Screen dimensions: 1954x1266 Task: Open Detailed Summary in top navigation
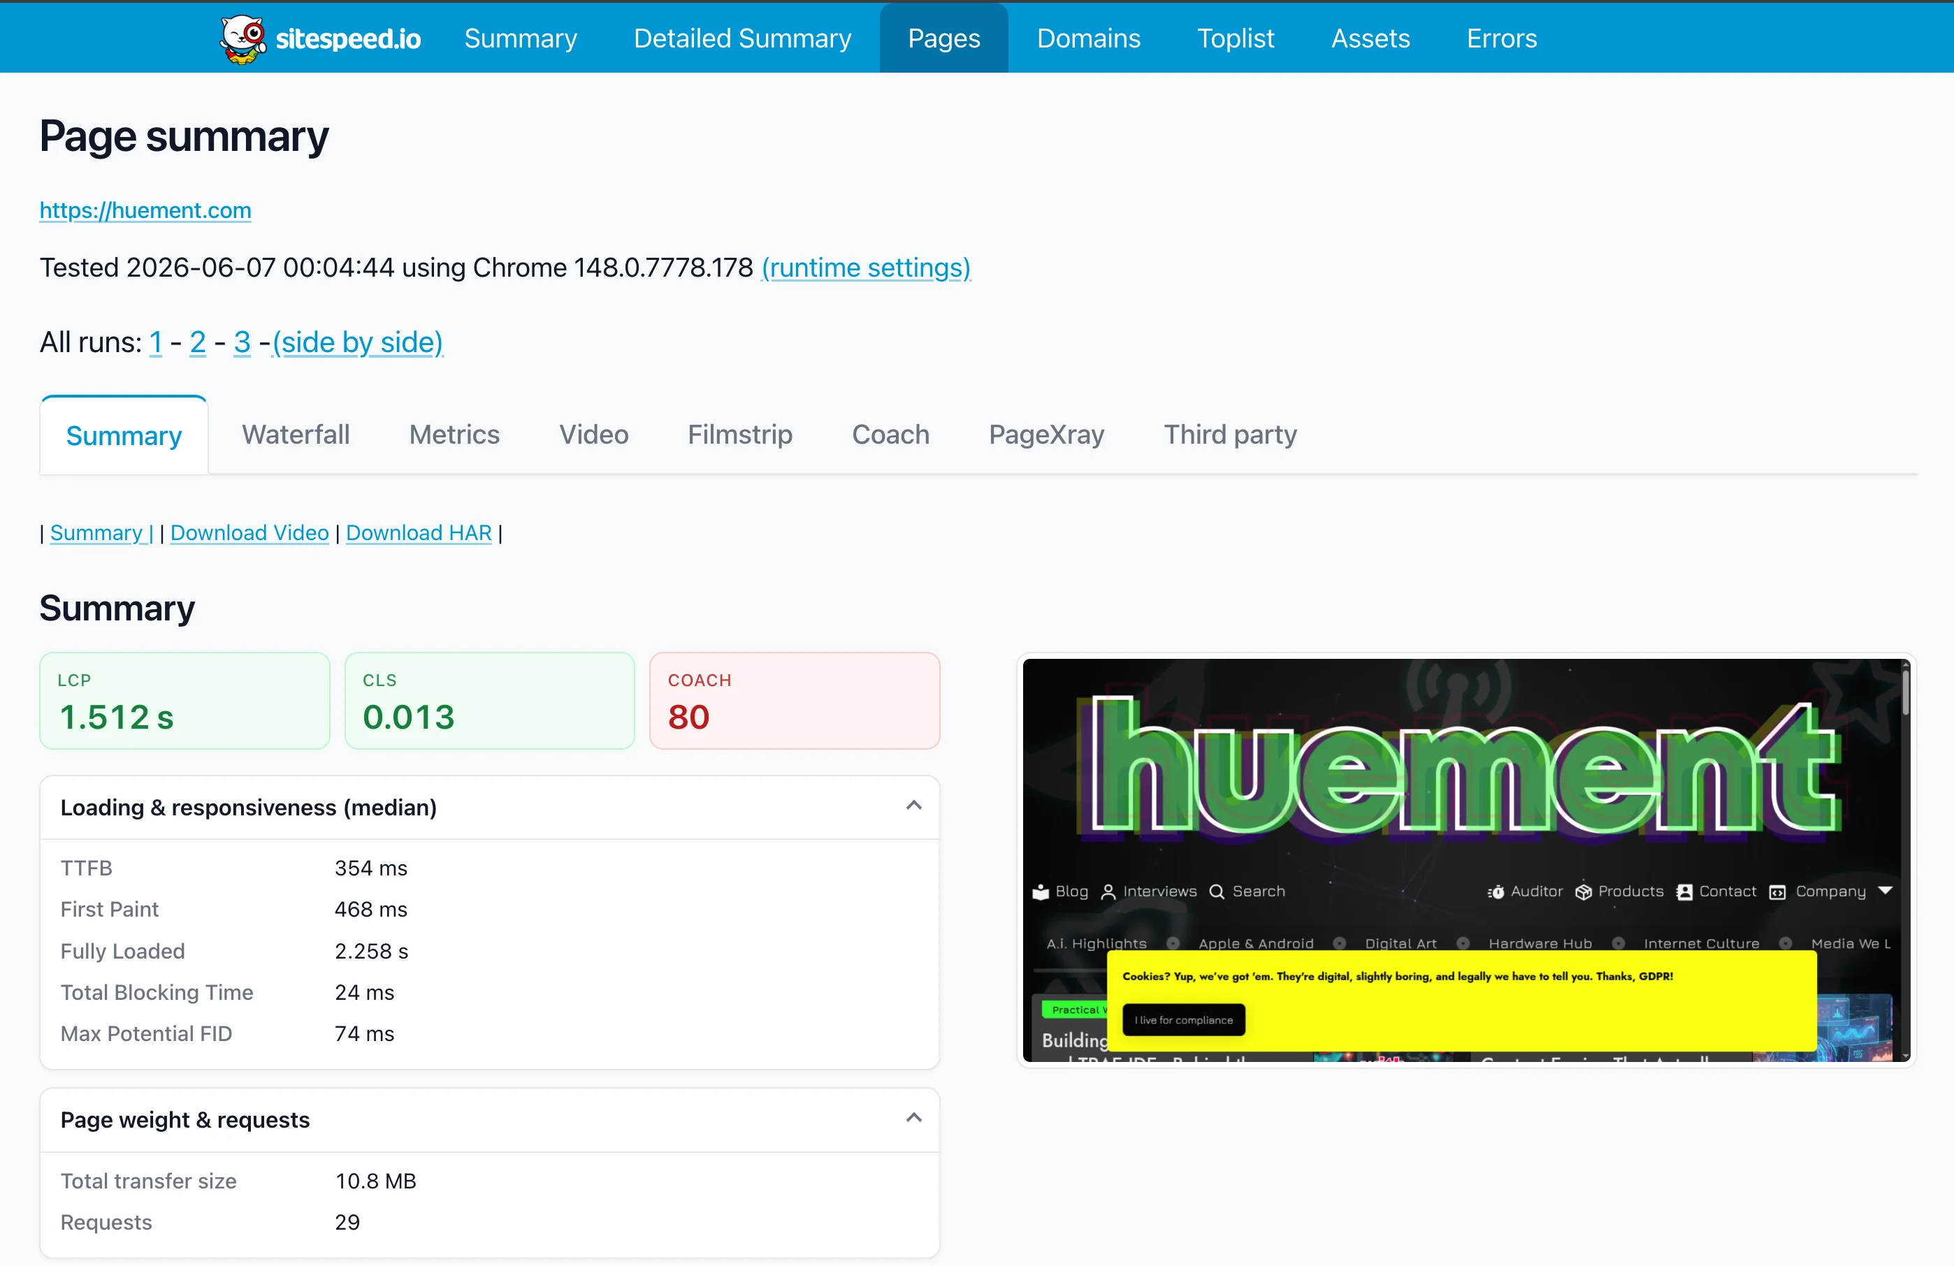(x=742, y=38)
